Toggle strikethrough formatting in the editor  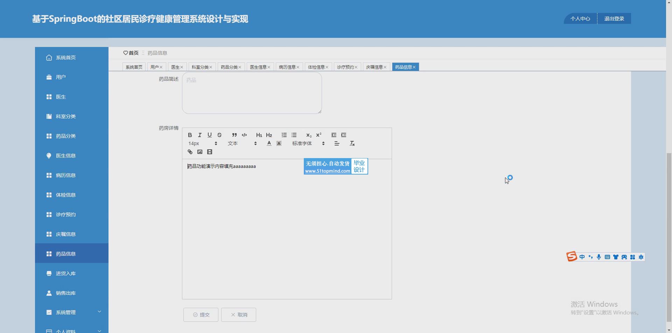point(219,135)
